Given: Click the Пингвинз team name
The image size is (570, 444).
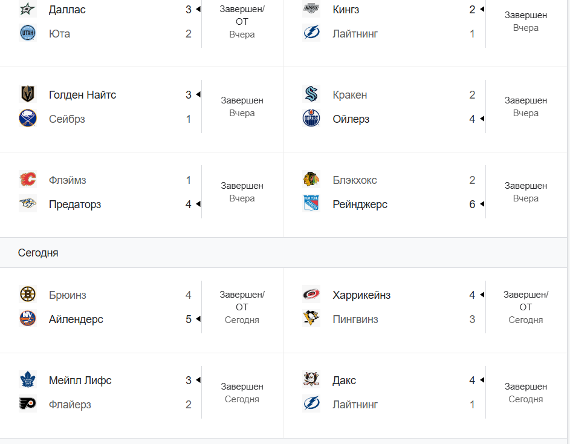Looking at the screenshot, I should tap(355, 319).
